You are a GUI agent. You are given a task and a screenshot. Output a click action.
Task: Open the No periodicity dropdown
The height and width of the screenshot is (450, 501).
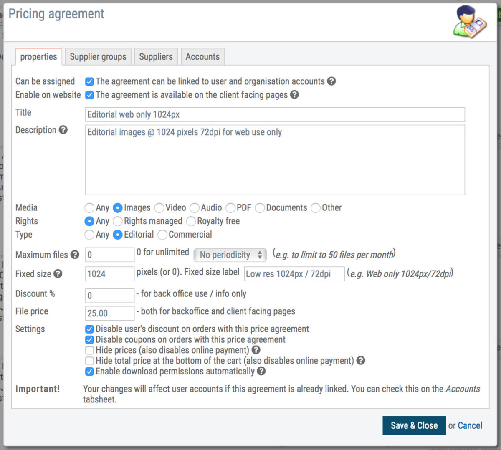[x=230, y=255]
